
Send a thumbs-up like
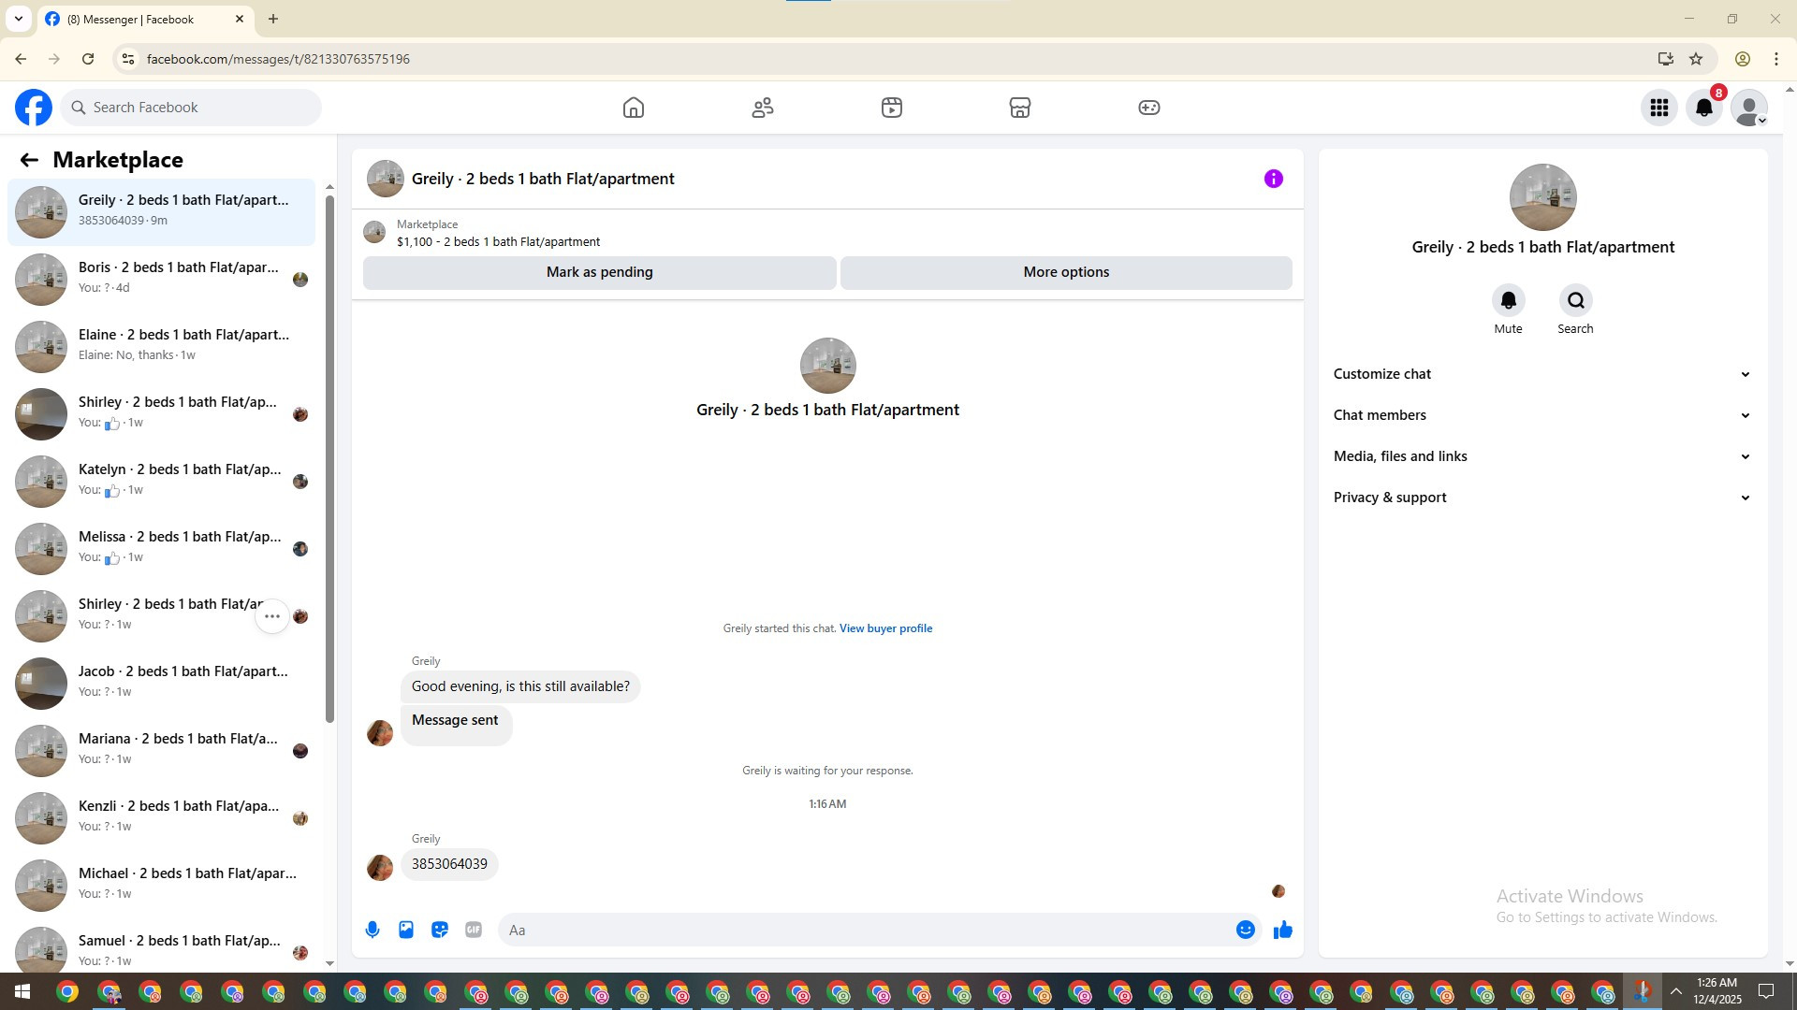[x=1282, y=930]
